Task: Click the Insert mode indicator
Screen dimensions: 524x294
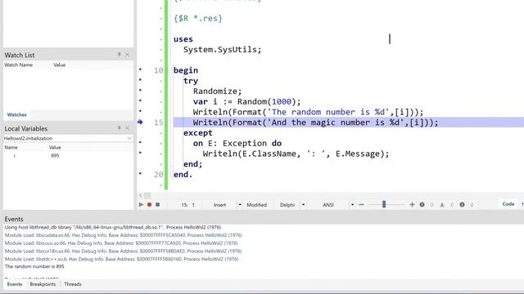Action: pyautogui.click(x=219, y=205)
